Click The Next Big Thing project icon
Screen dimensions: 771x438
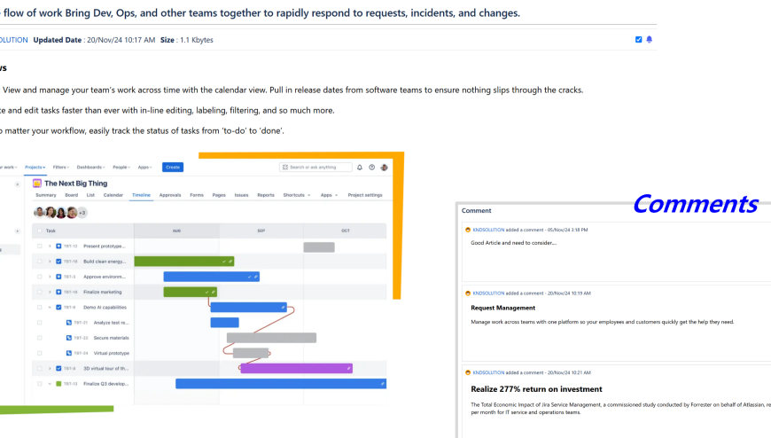point(37,183)
